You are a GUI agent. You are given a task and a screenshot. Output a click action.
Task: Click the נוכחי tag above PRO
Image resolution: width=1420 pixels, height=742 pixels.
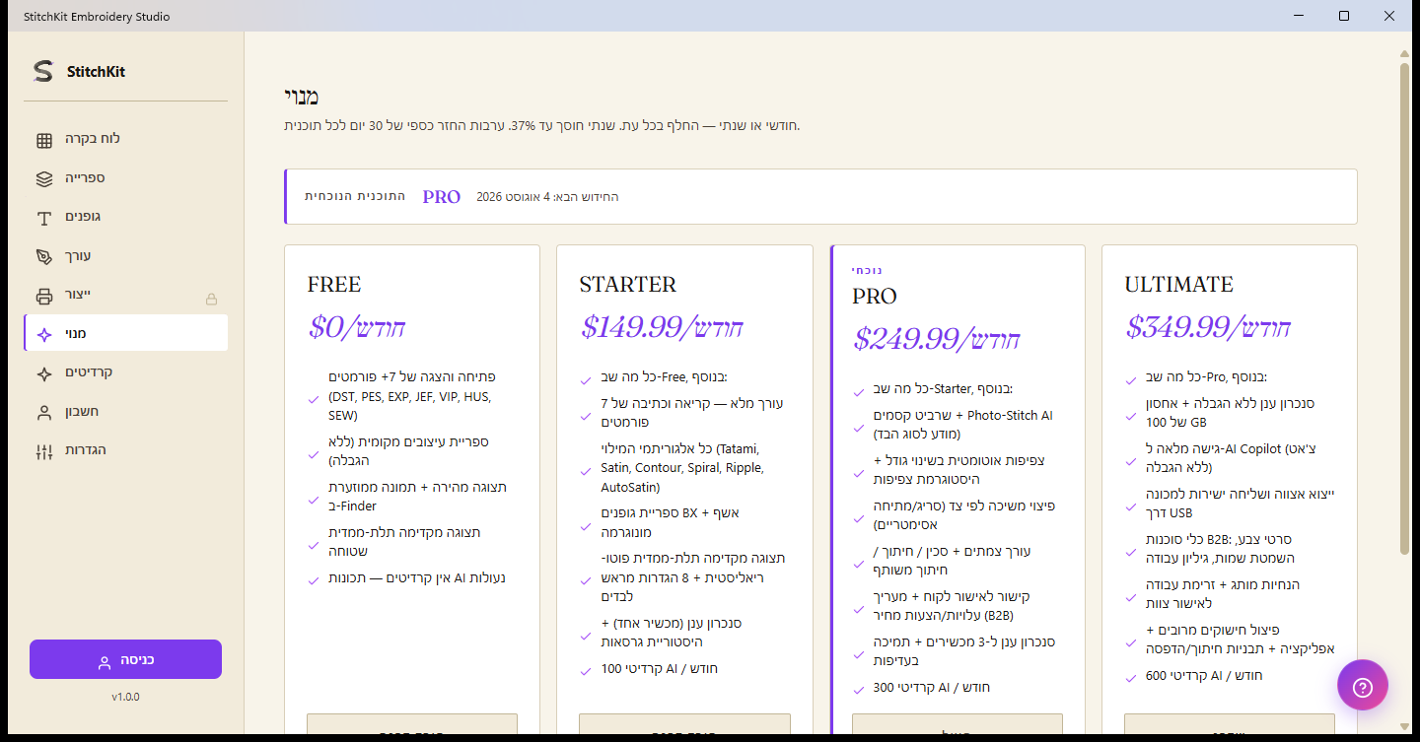coord(868,270)
